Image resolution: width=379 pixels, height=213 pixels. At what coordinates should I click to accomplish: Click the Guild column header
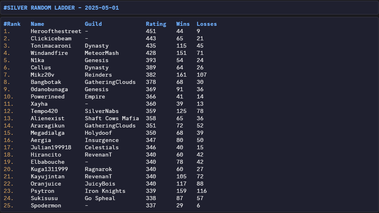[93, 24]
